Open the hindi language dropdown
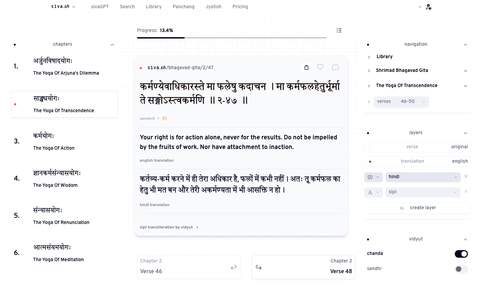The height and width of the screenshot is (289, 482). (423, 177)
